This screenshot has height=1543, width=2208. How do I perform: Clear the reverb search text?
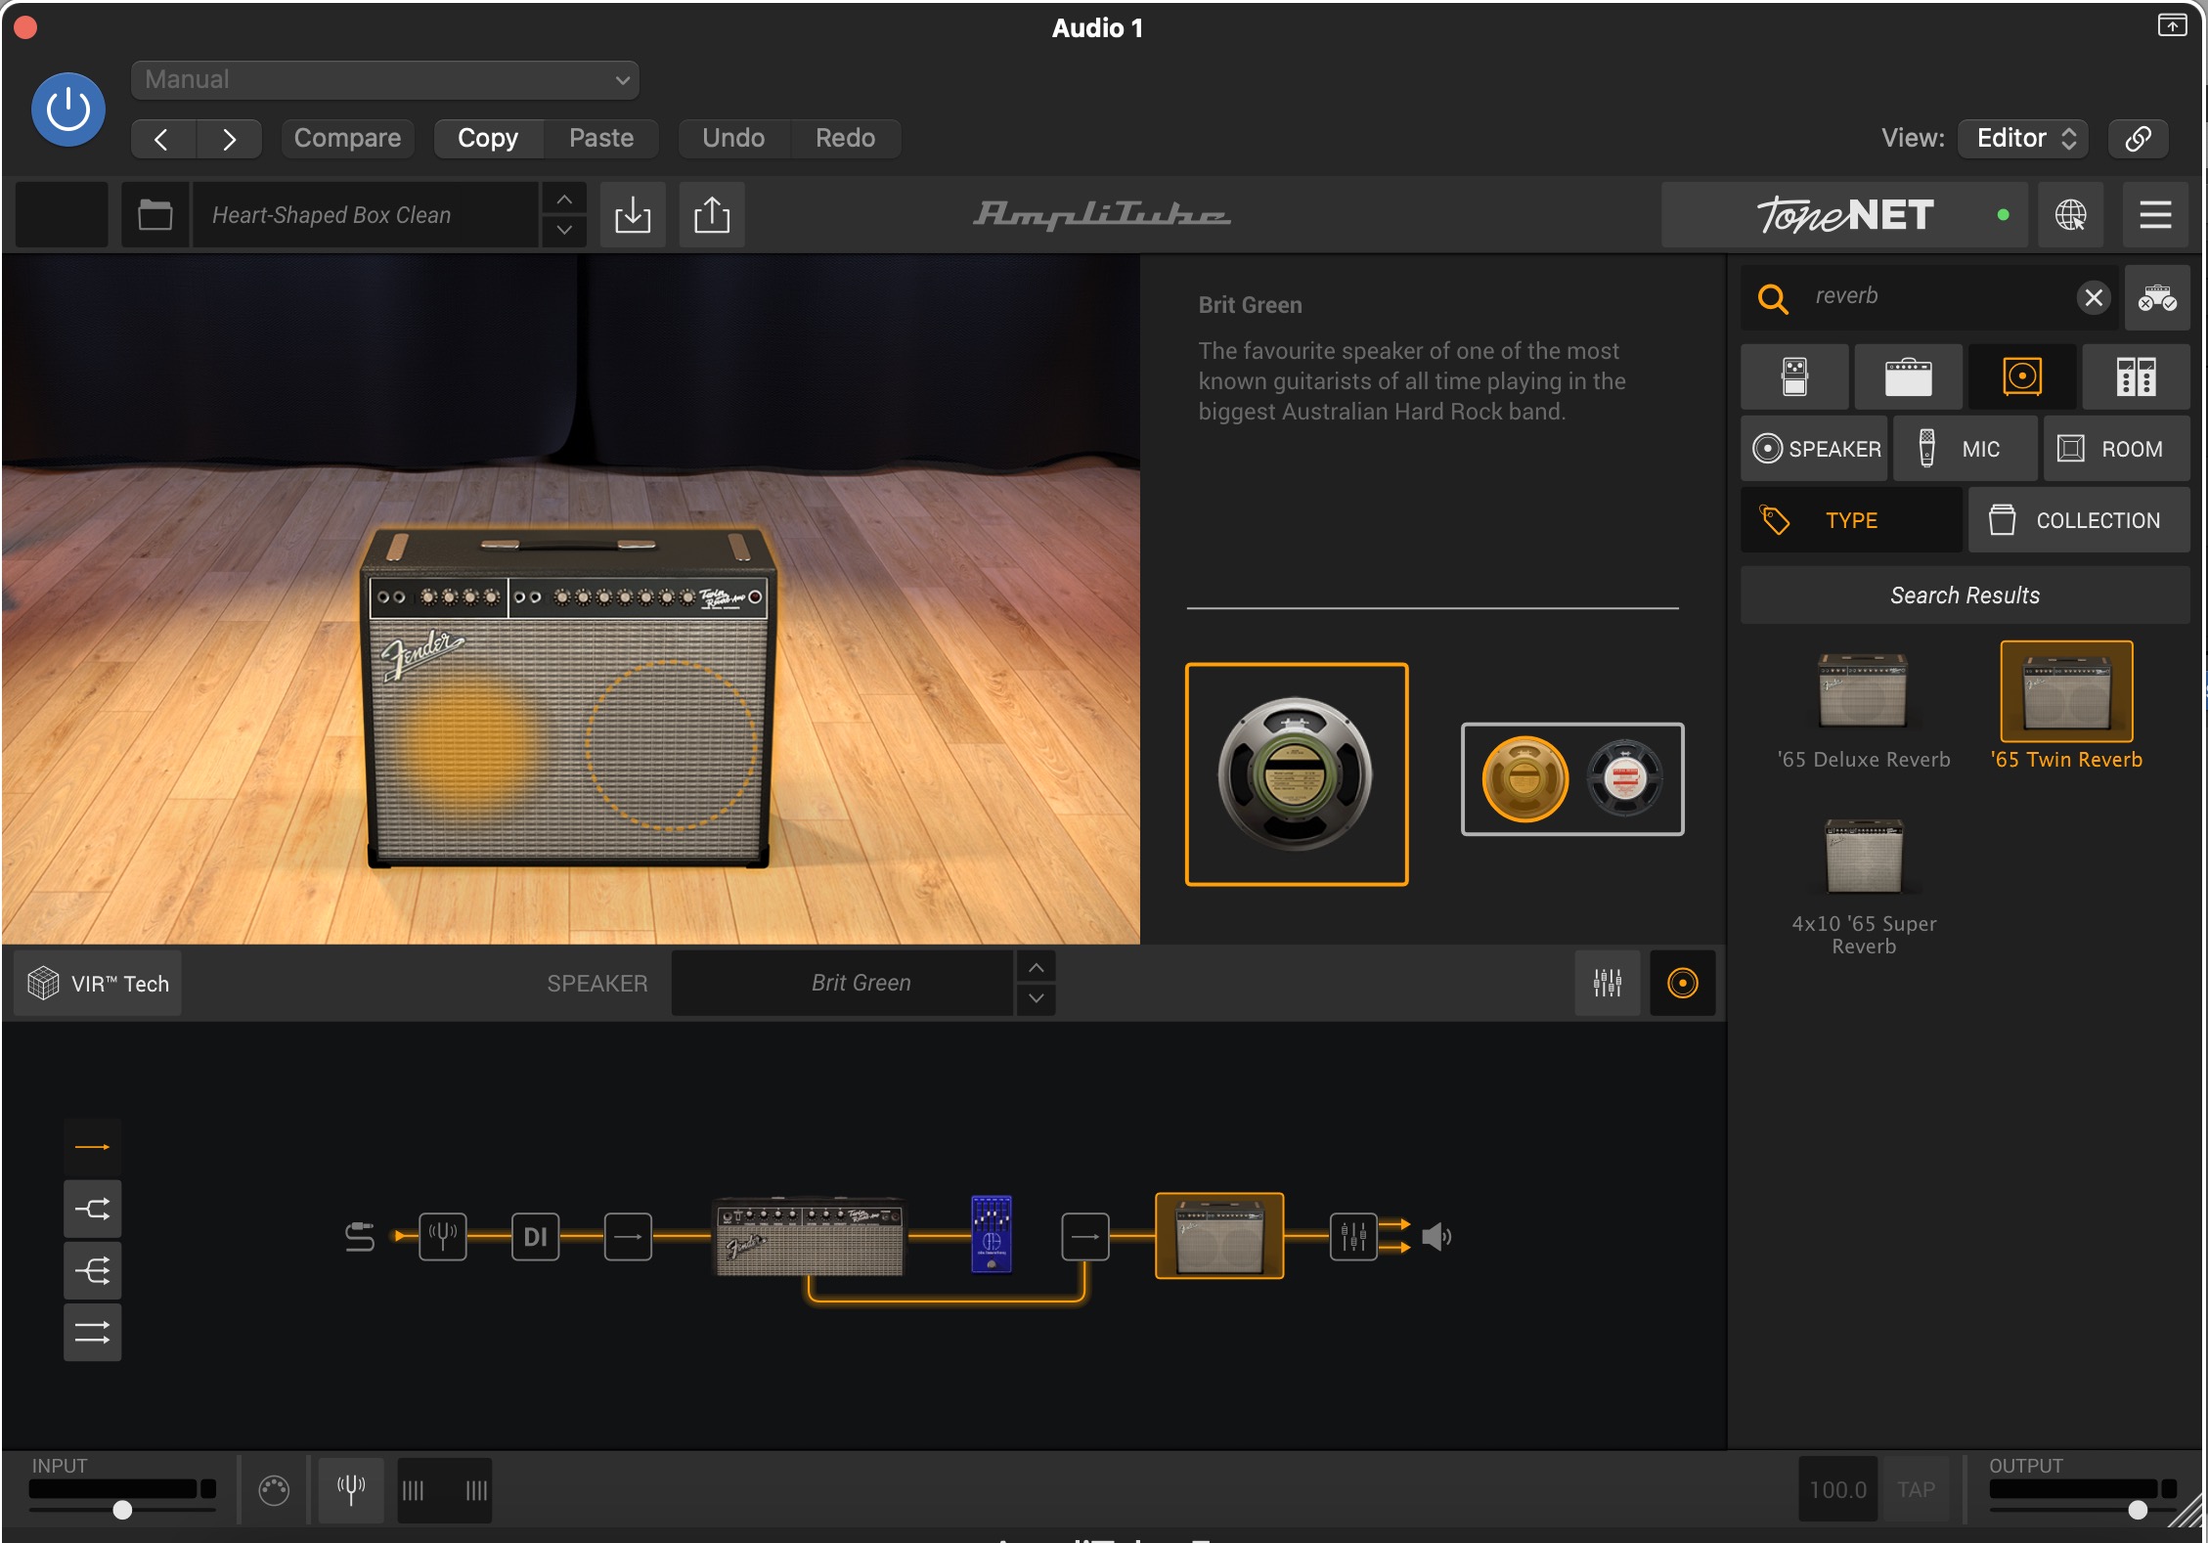click(2094, 297)
